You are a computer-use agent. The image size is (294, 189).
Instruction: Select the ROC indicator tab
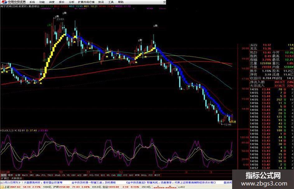(x=131, y=175)
